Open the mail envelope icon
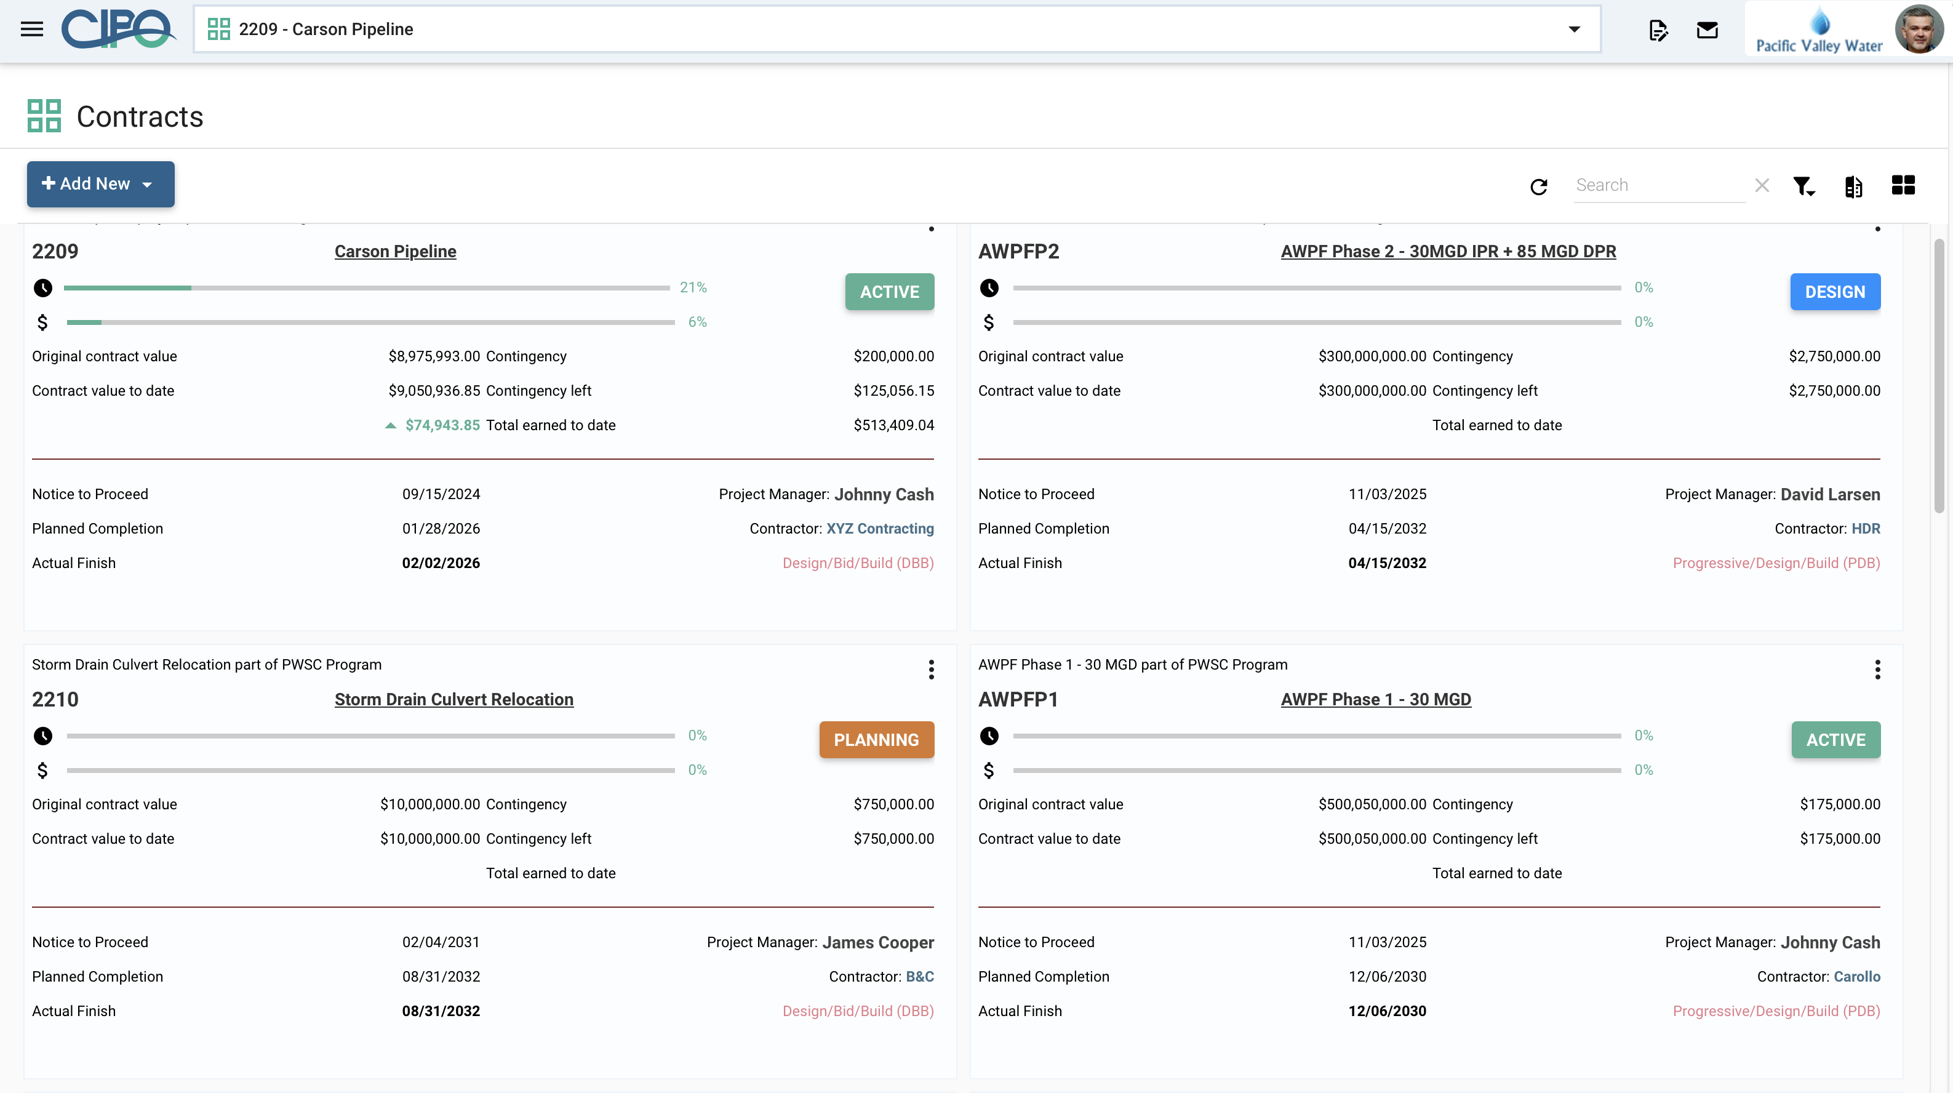1953x1093 pixels. (1707, 30)
